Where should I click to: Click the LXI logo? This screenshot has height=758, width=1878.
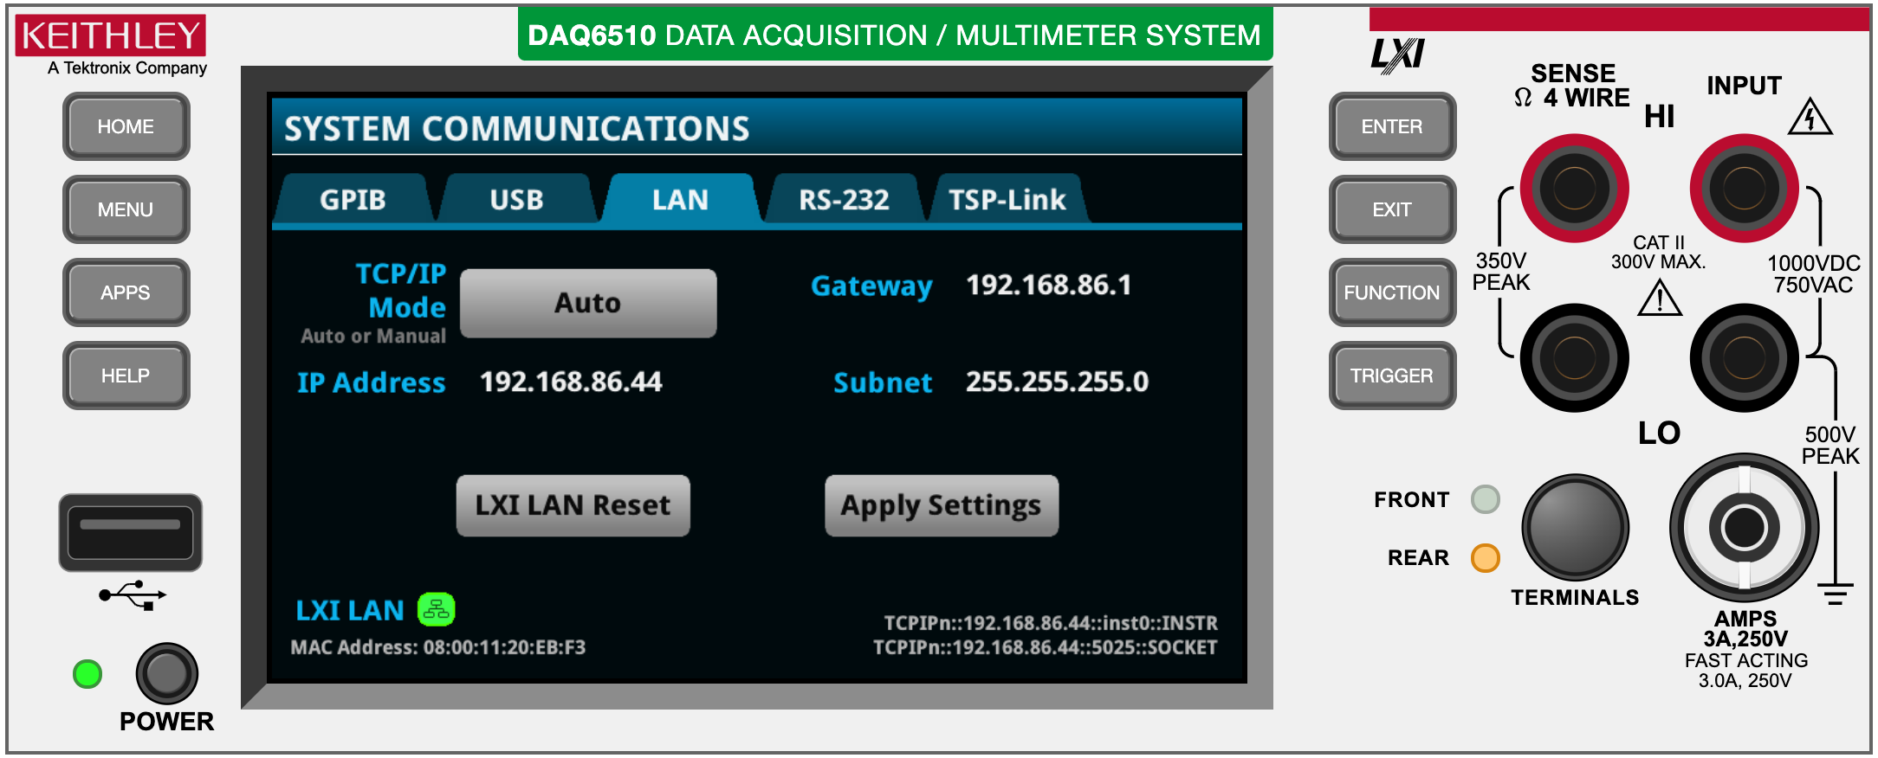pos(1397,55)
